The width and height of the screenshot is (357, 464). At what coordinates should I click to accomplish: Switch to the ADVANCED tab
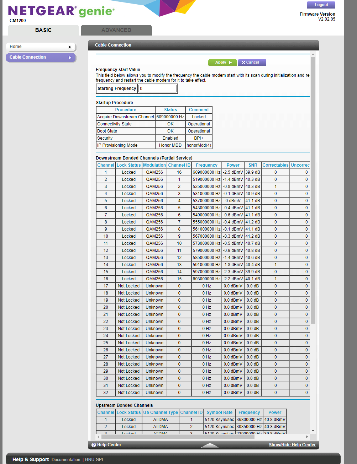(116, 30)
